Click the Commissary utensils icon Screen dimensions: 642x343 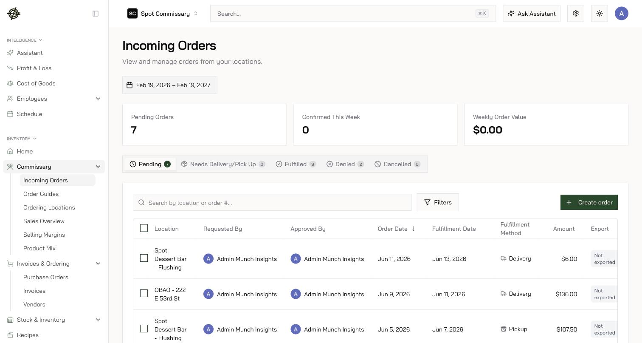click(10, 167)
